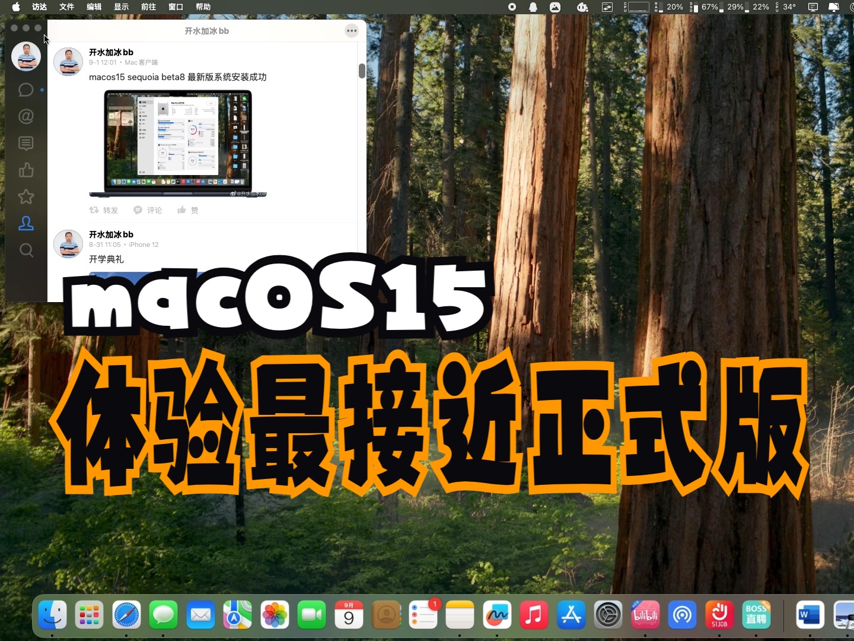This screenshot has width=854, height=641.
Task: Open Freeform from the Dock
Action: pos(497,615)
